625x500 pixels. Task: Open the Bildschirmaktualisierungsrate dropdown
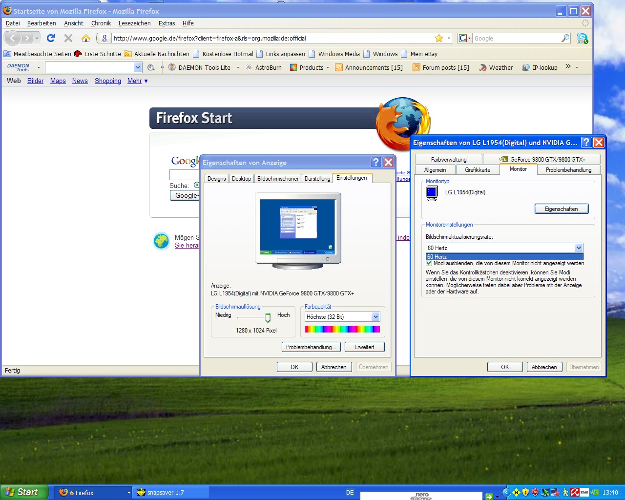[579, 248]
